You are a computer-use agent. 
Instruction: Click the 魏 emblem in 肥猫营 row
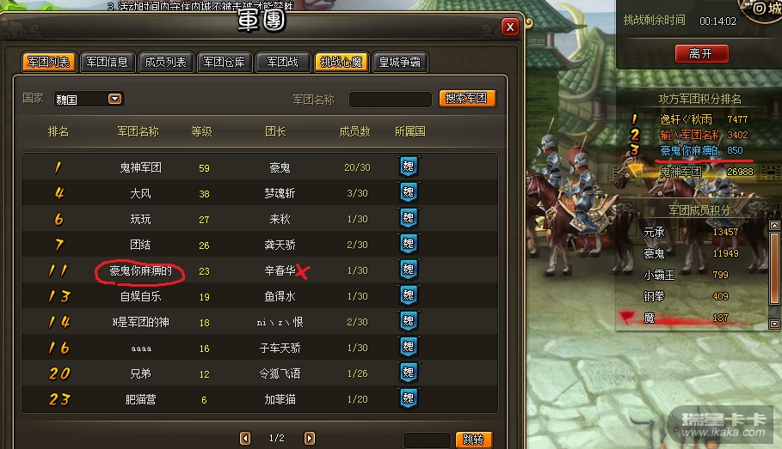pyautogui.click(x=409, y=398)
